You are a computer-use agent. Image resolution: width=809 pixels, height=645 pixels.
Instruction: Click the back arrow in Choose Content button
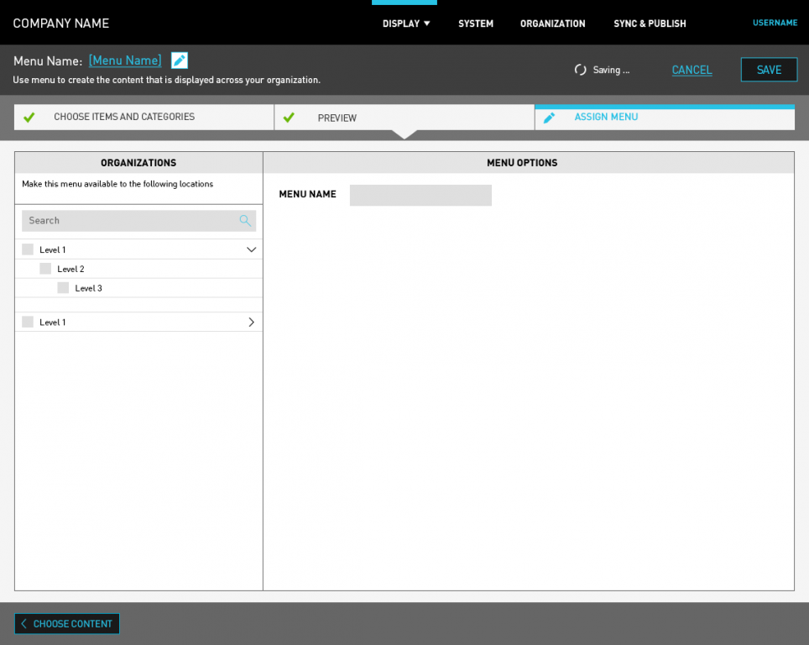pyautogui.click(x=23, y=624)
